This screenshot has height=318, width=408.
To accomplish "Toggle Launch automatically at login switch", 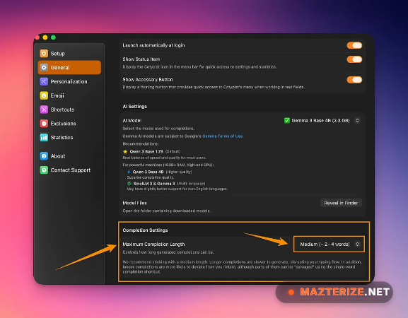I will pyautogui.click(x=354, y=45).
